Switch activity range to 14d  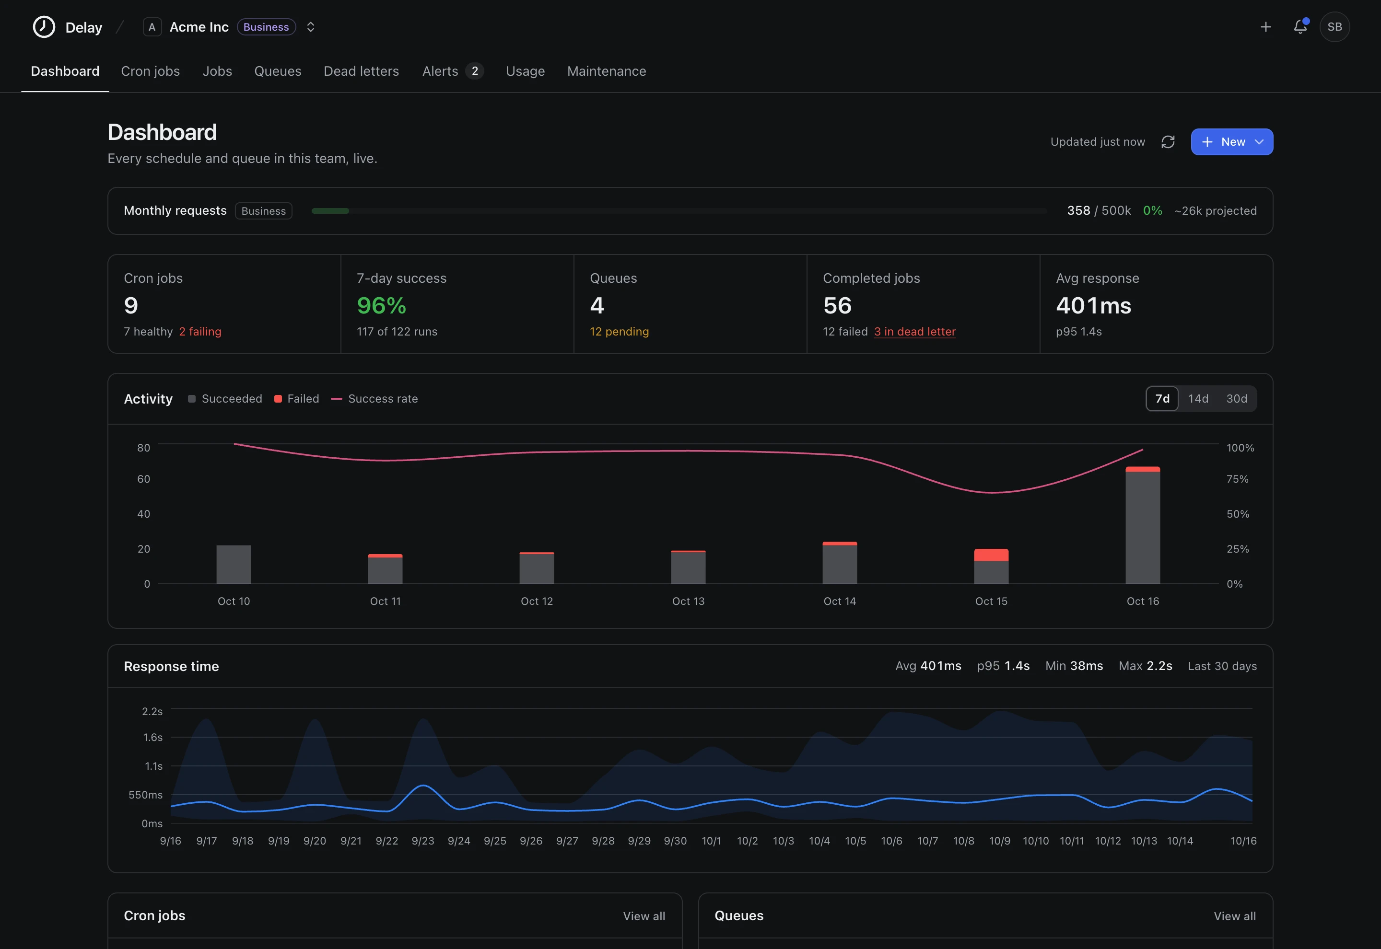[1198, 398]
